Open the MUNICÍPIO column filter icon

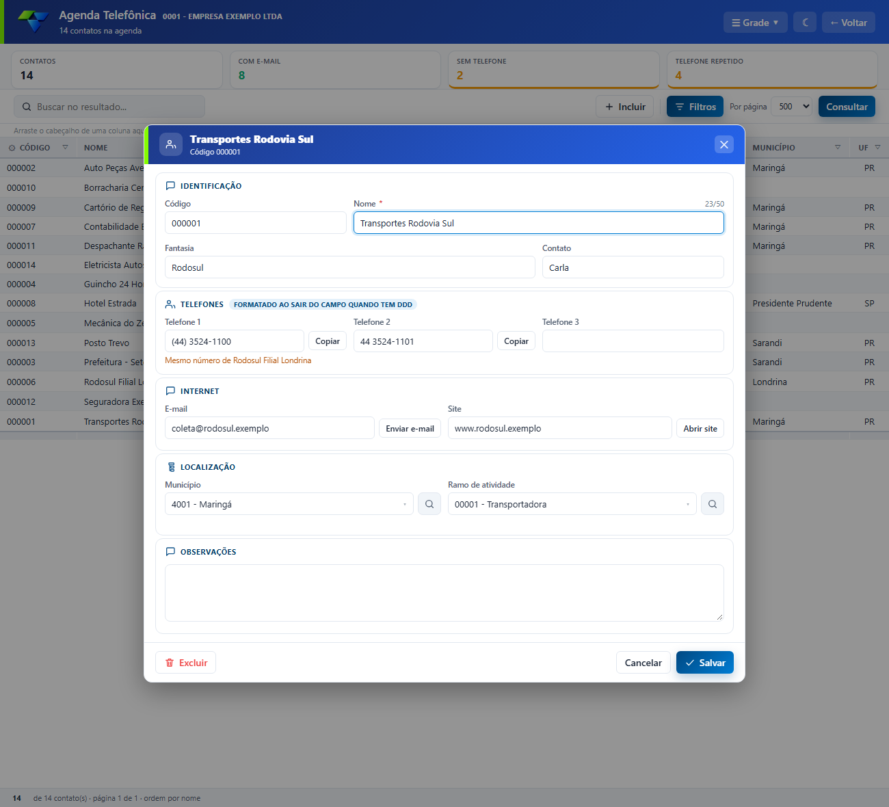838,148
